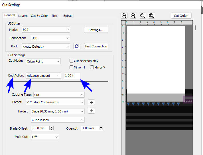Switch to the General tab

[x=10, y=15]
